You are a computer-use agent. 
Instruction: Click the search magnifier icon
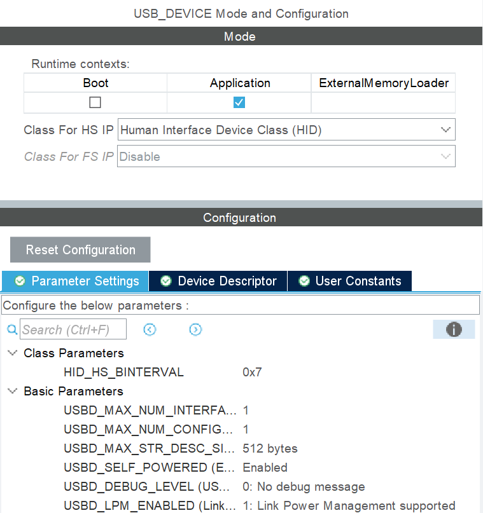tap(12, 329)
